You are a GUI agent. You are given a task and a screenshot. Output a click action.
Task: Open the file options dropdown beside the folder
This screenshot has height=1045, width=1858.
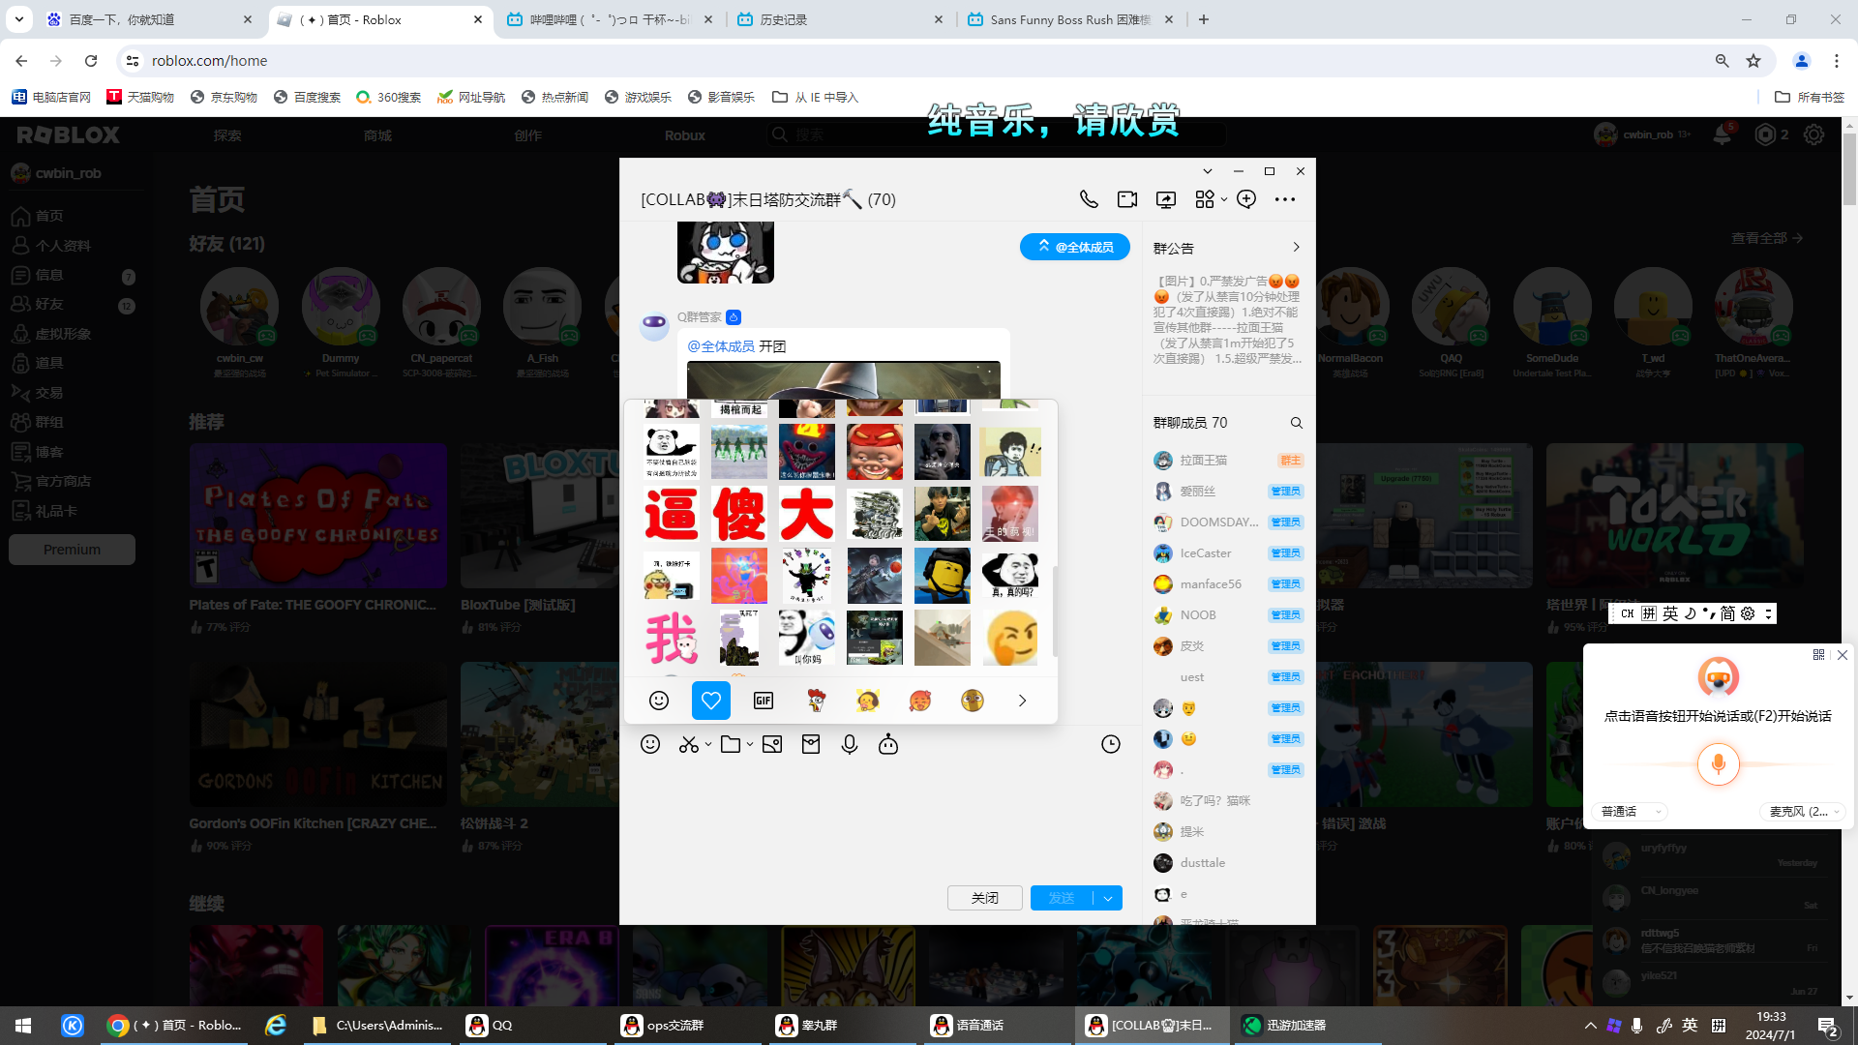[750, 744]
